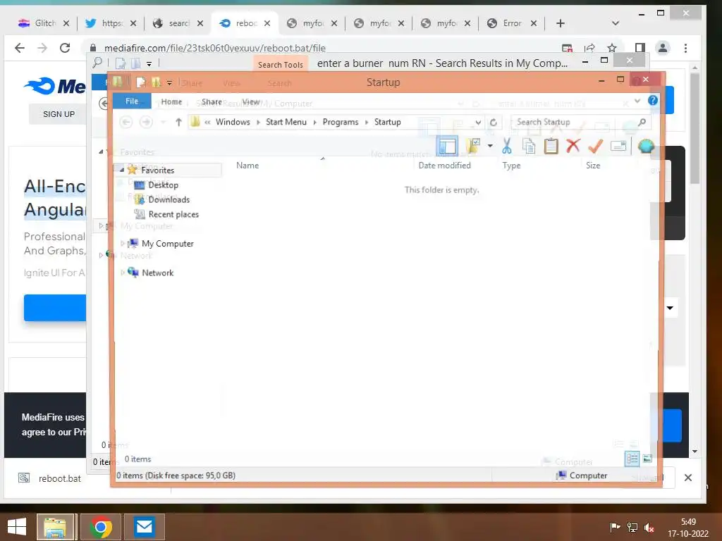This screenshot has height=541, width=722.
Task: Click Programs breadcrumb in address bar
Action: coord(341,122)
